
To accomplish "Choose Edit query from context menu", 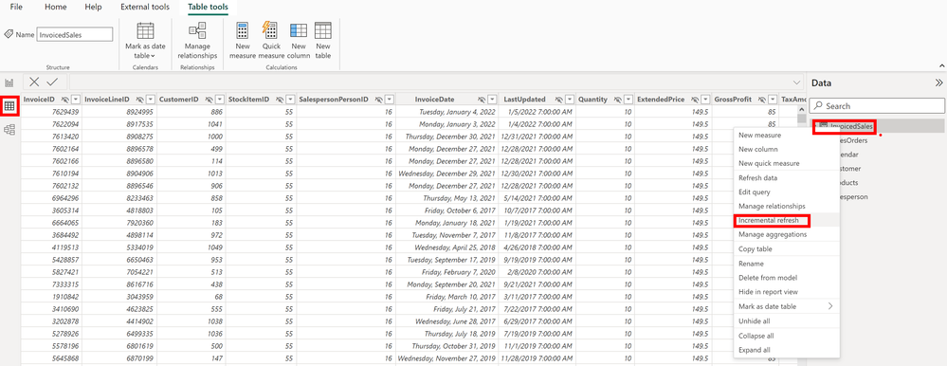I will pos(787,192).
